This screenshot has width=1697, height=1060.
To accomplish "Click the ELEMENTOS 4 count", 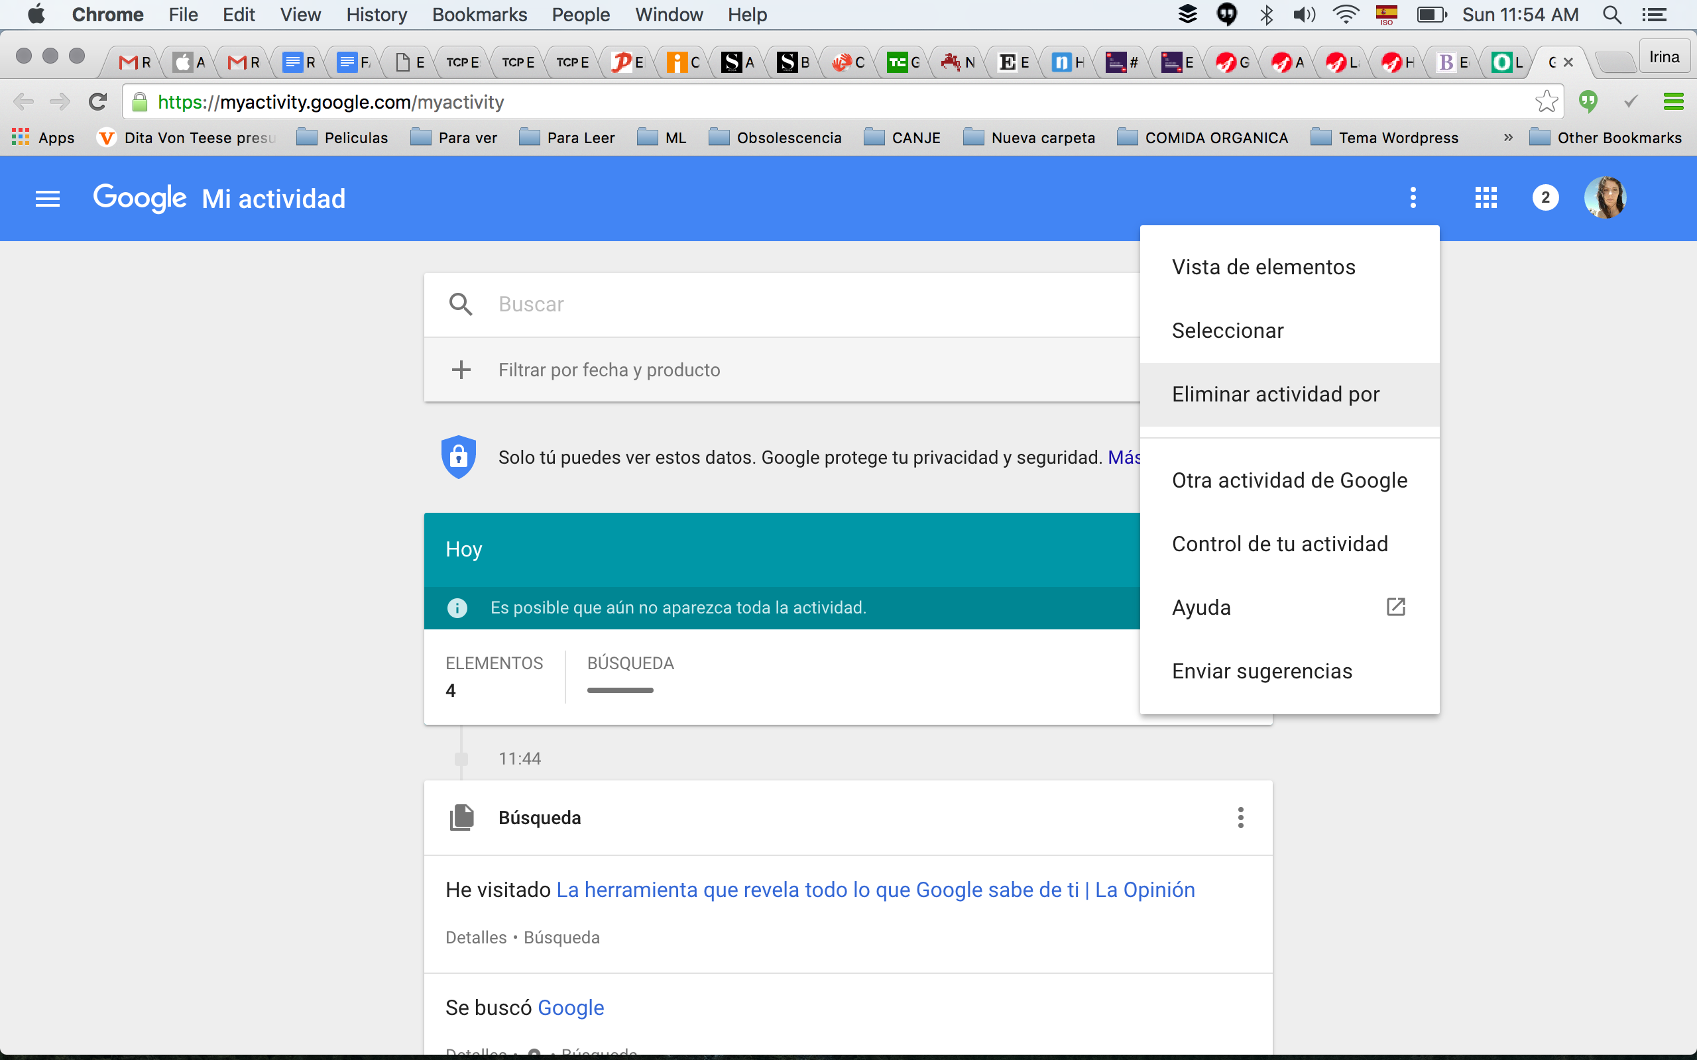I will click(x=494, y=676).
